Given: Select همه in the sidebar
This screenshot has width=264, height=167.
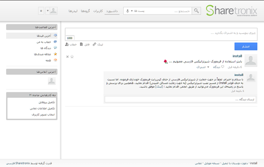Looking at the screenshot, I should (x=32, y=60).
